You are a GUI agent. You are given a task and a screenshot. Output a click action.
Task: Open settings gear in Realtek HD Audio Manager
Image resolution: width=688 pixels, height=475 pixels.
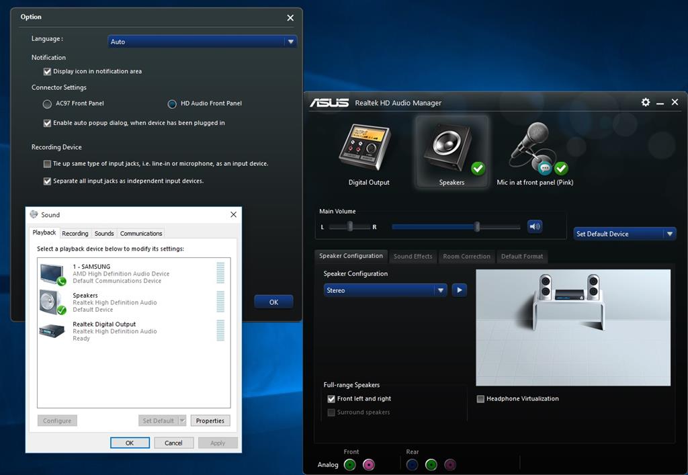point(646,102)
